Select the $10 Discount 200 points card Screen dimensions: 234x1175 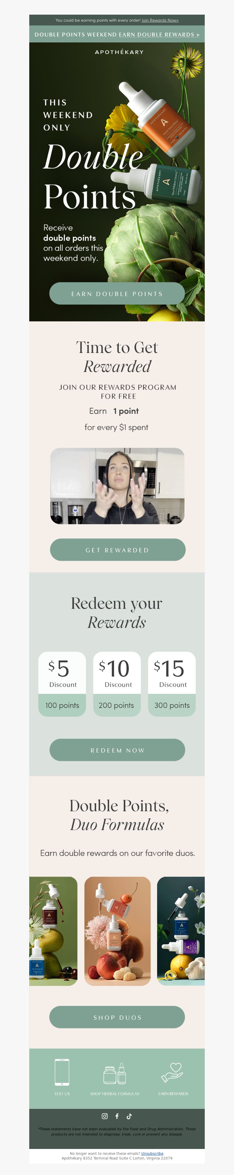[x=117, y=684]
